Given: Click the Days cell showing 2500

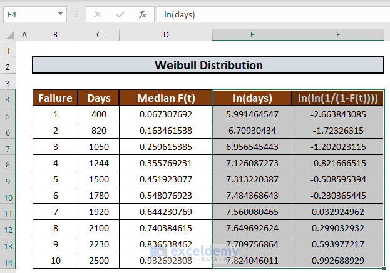Looking at the screenshot, I should (99, 260).
